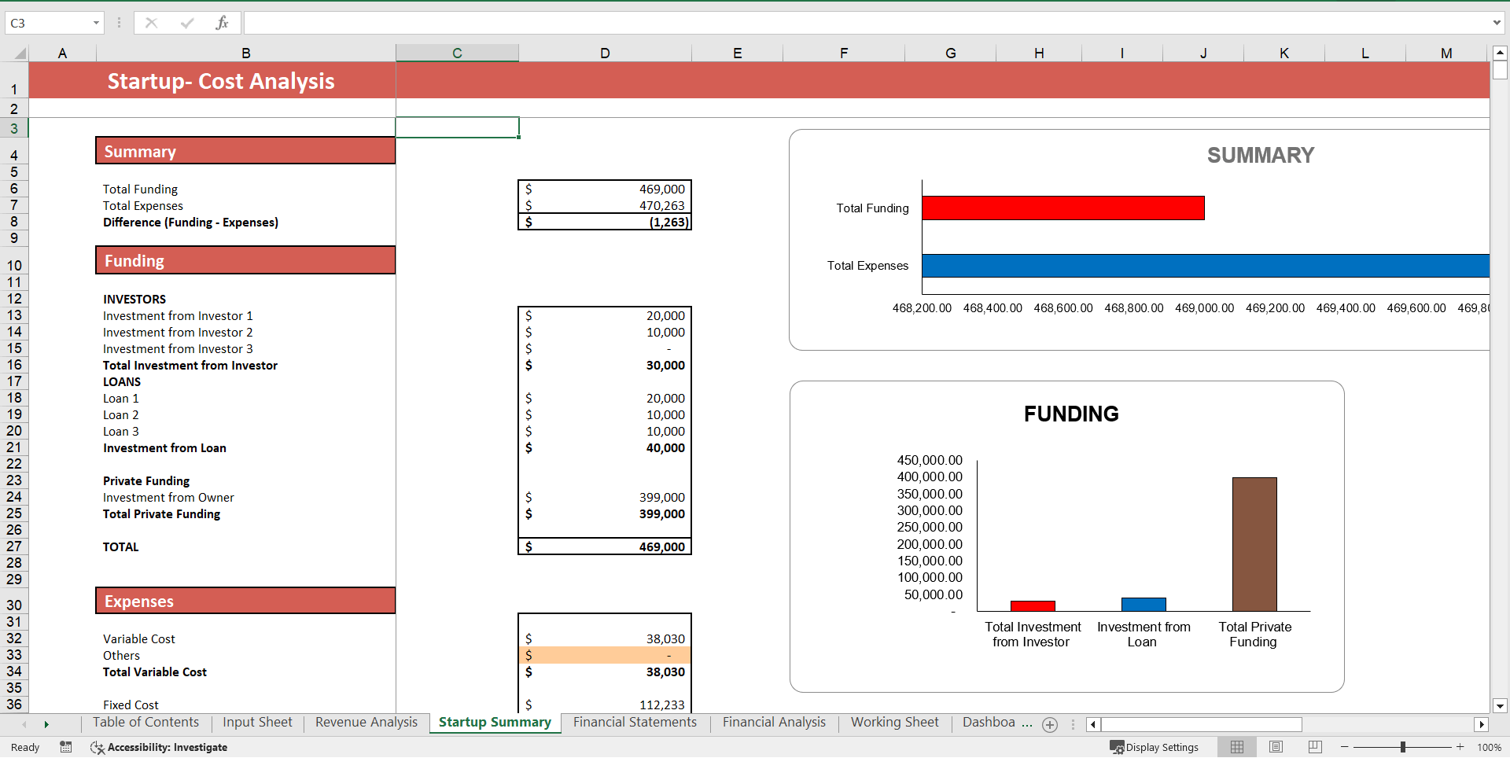Open the Table of Contents sheet tab
The image size is (1510, 758).
point(145,722)
